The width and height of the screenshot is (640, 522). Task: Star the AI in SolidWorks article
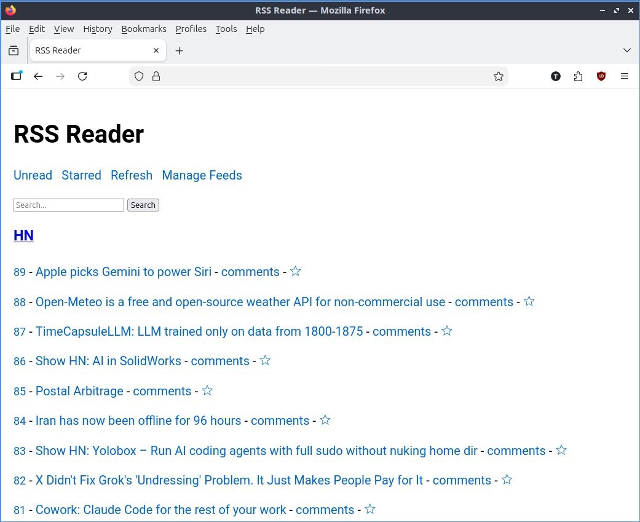coord(266,360)
